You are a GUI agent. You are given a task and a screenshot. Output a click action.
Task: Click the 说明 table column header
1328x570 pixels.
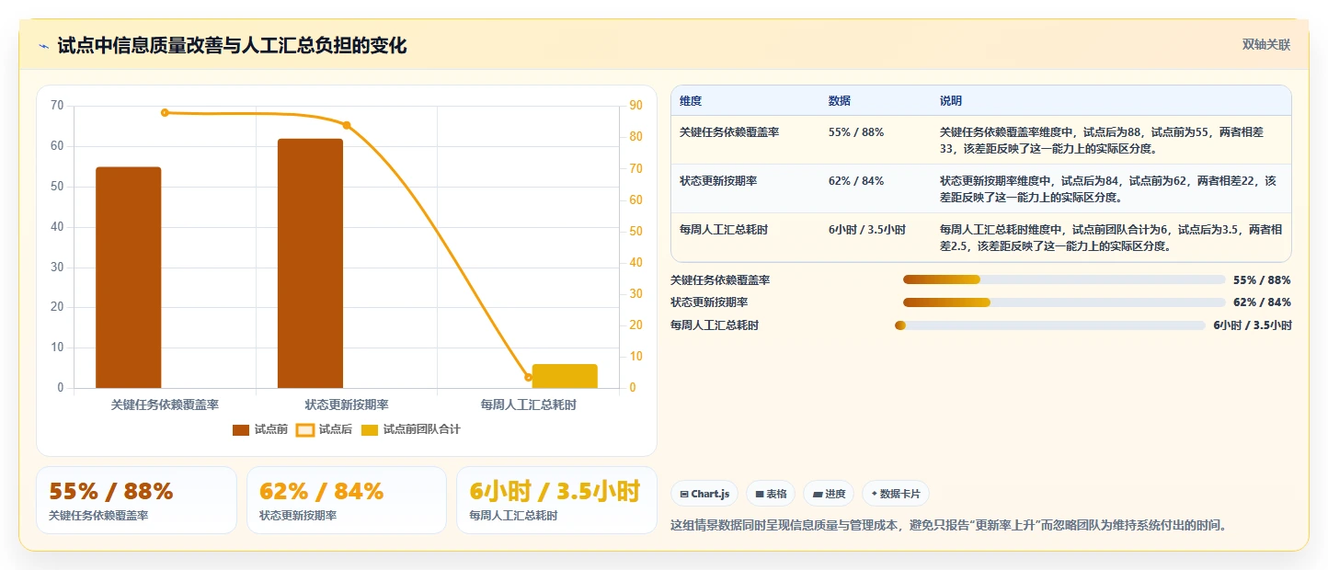pyautogui.click(x=951, y=101)
